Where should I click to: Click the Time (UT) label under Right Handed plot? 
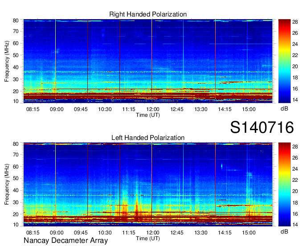(x=148, y=115)
